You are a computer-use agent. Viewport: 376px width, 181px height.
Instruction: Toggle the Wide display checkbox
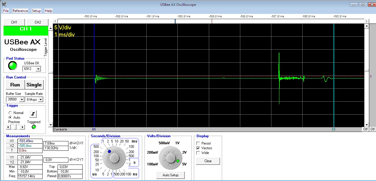tap(198, 153)
